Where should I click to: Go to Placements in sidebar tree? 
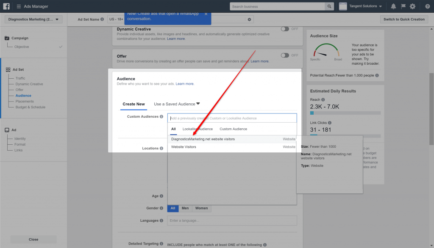[24, 102]
